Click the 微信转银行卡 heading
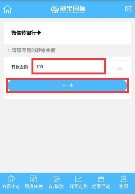 click(26, 33)
